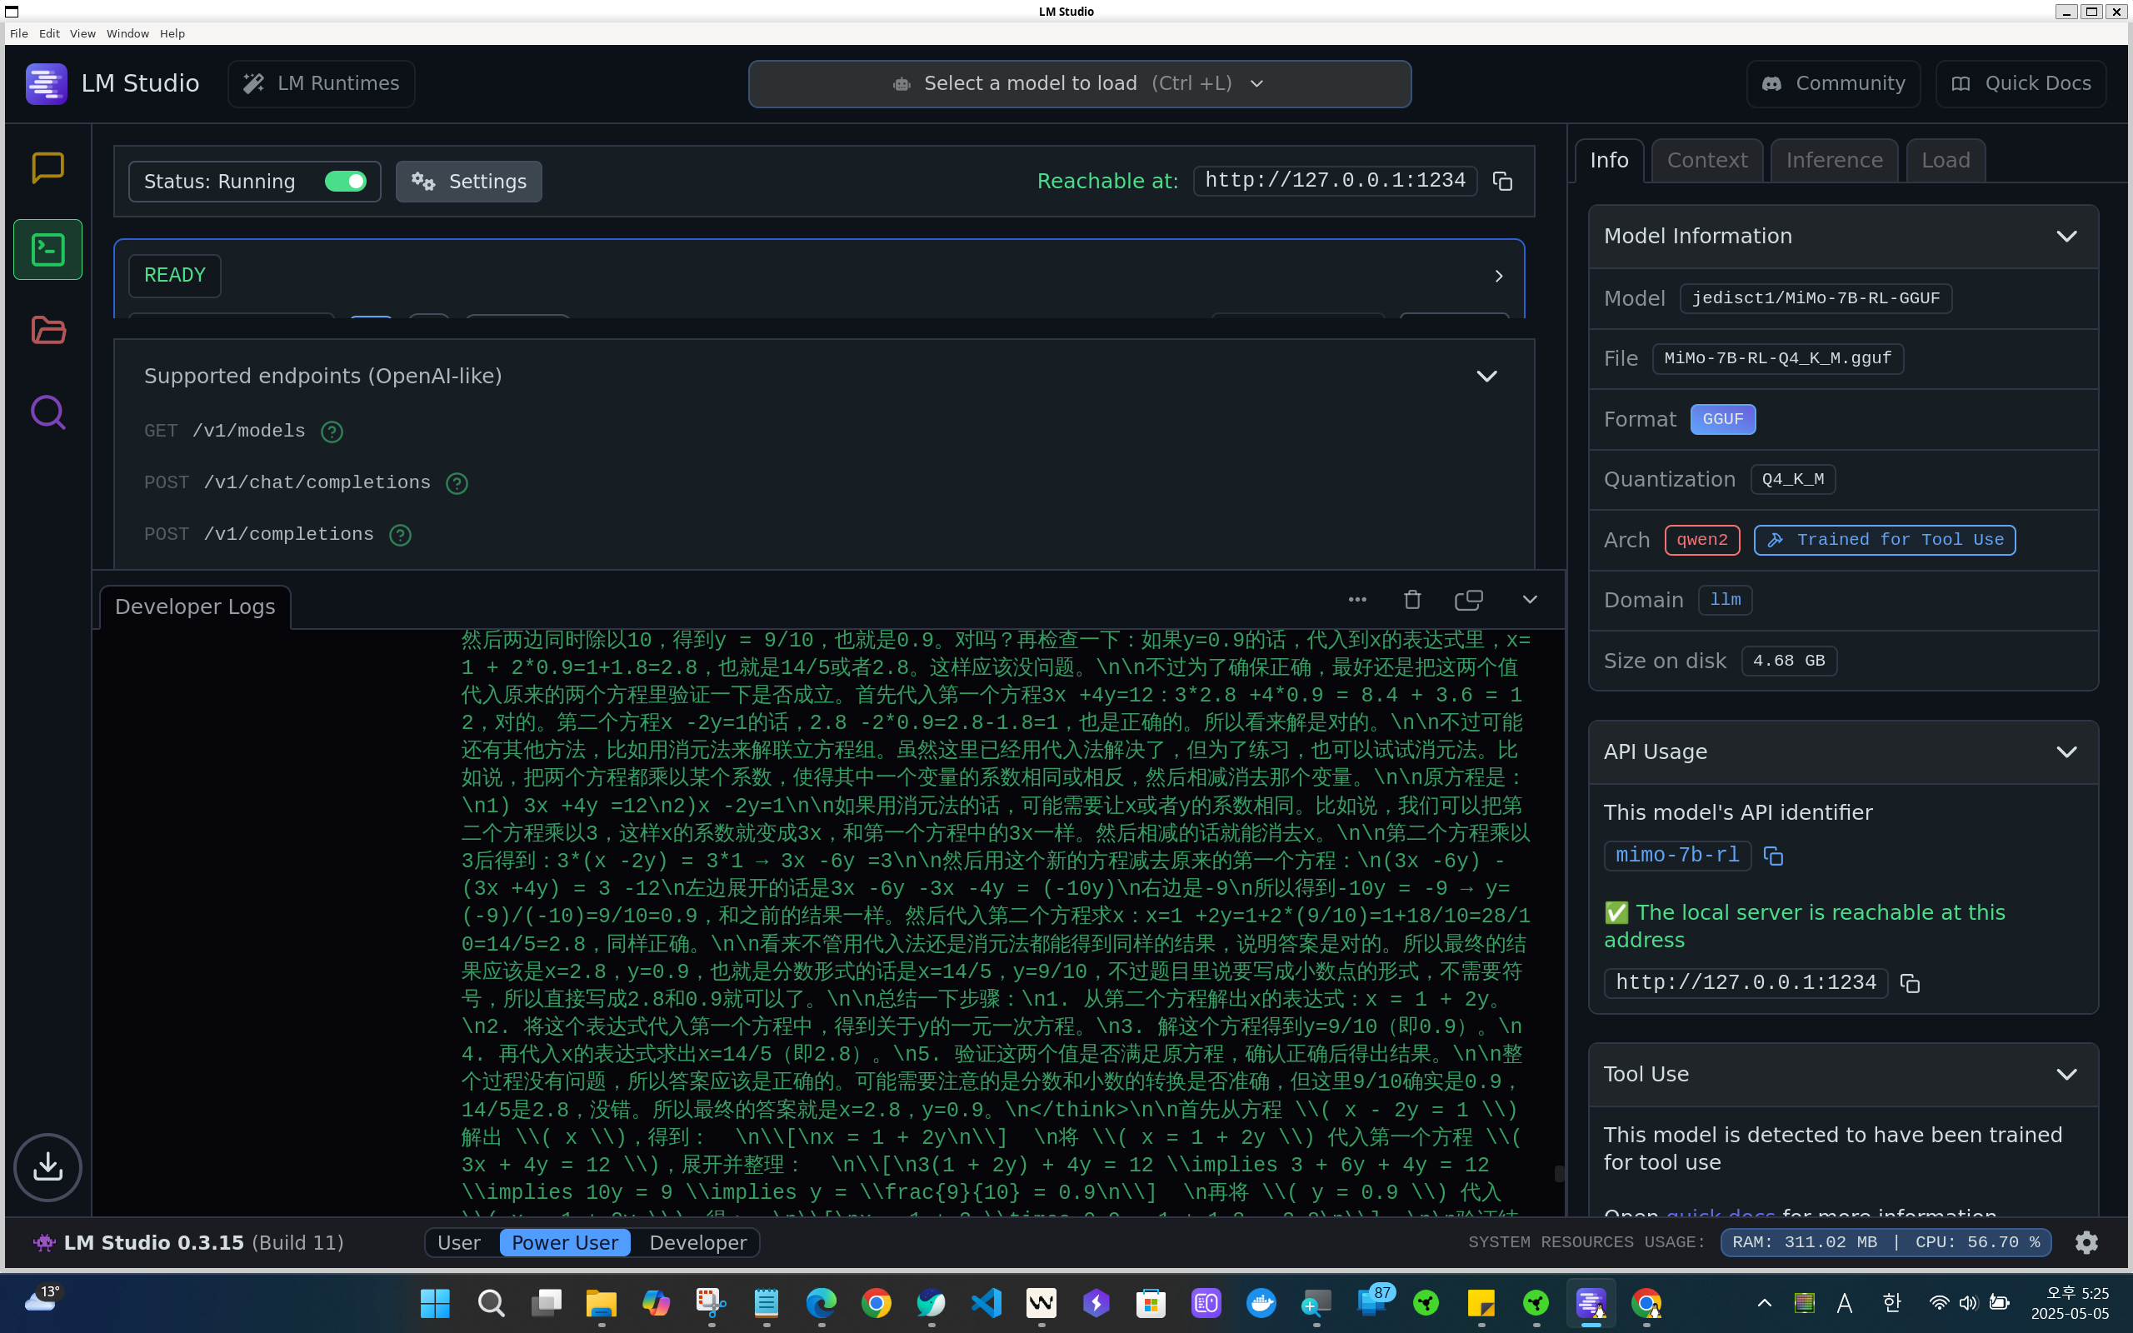Open Windows Start menu
Viewport: 2133px width, 1333px height.
pyautogui.click(x=436, y=1303)
